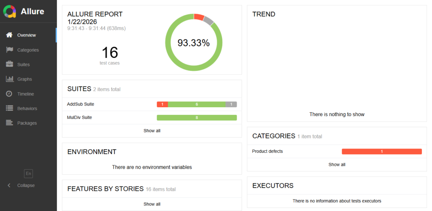The width and height of the screenshot is (432, 211).
Task: Open the Overview menu label
Action: pyautogui.click(x=27, y=35)
